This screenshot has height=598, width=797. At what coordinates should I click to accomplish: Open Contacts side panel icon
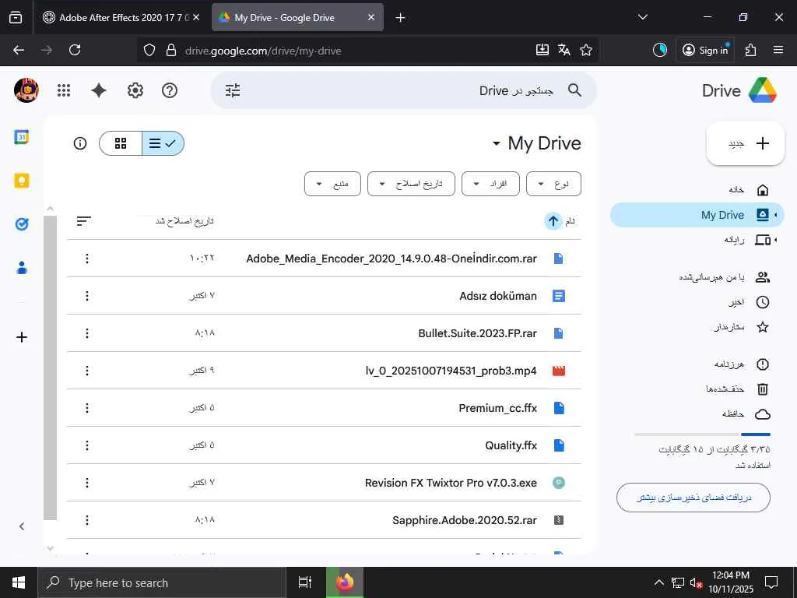click(21, 268)
